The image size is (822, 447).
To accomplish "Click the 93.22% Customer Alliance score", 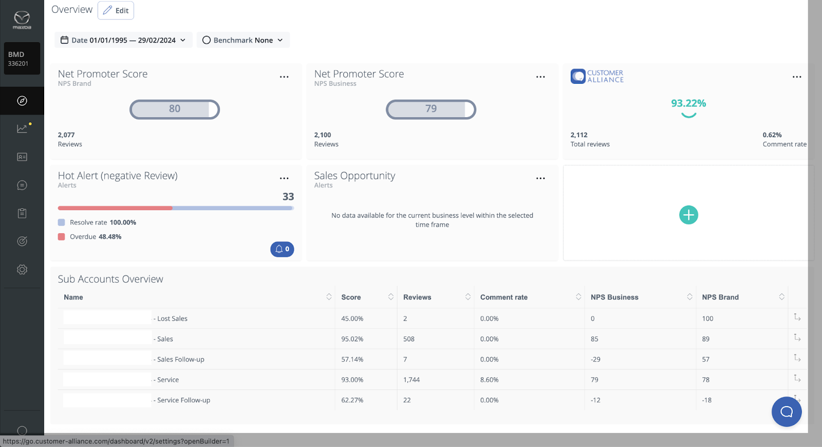I will (688, 103).
